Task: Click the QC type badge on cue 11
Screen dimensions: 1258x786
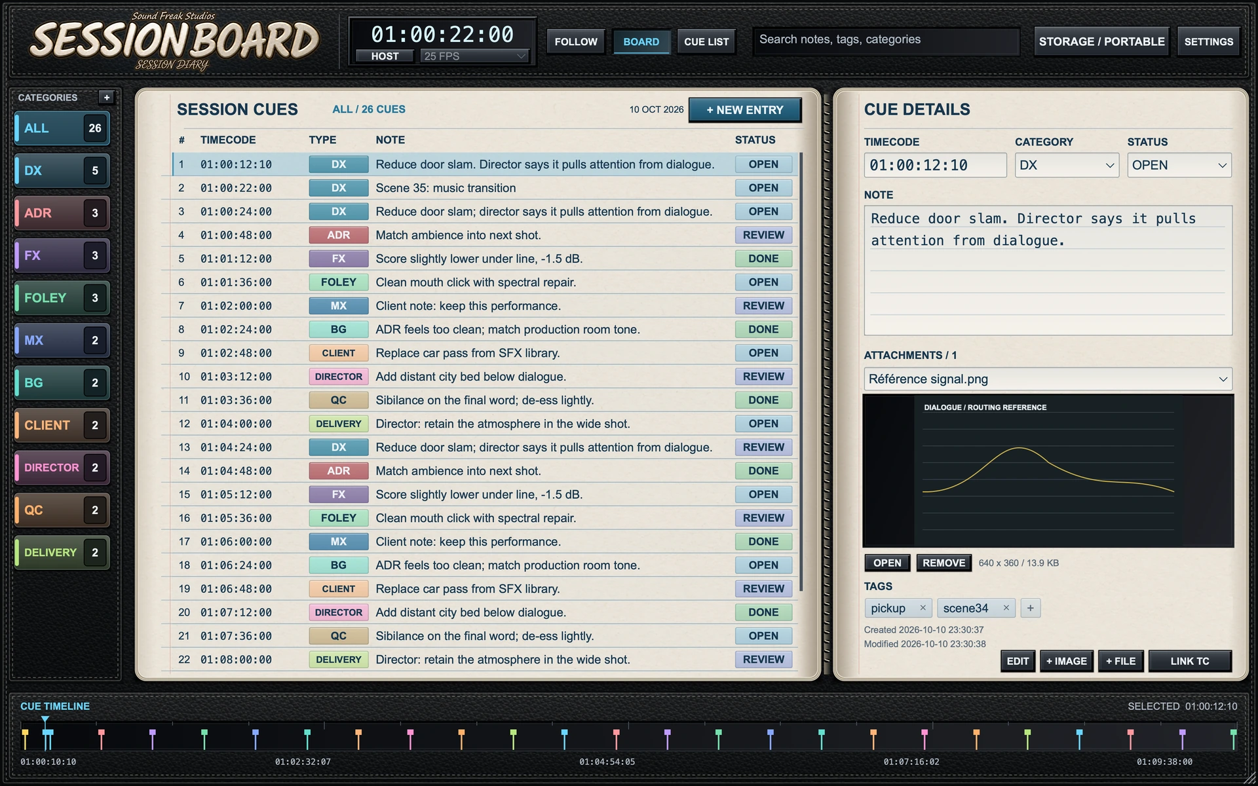Action: point(338,400)
